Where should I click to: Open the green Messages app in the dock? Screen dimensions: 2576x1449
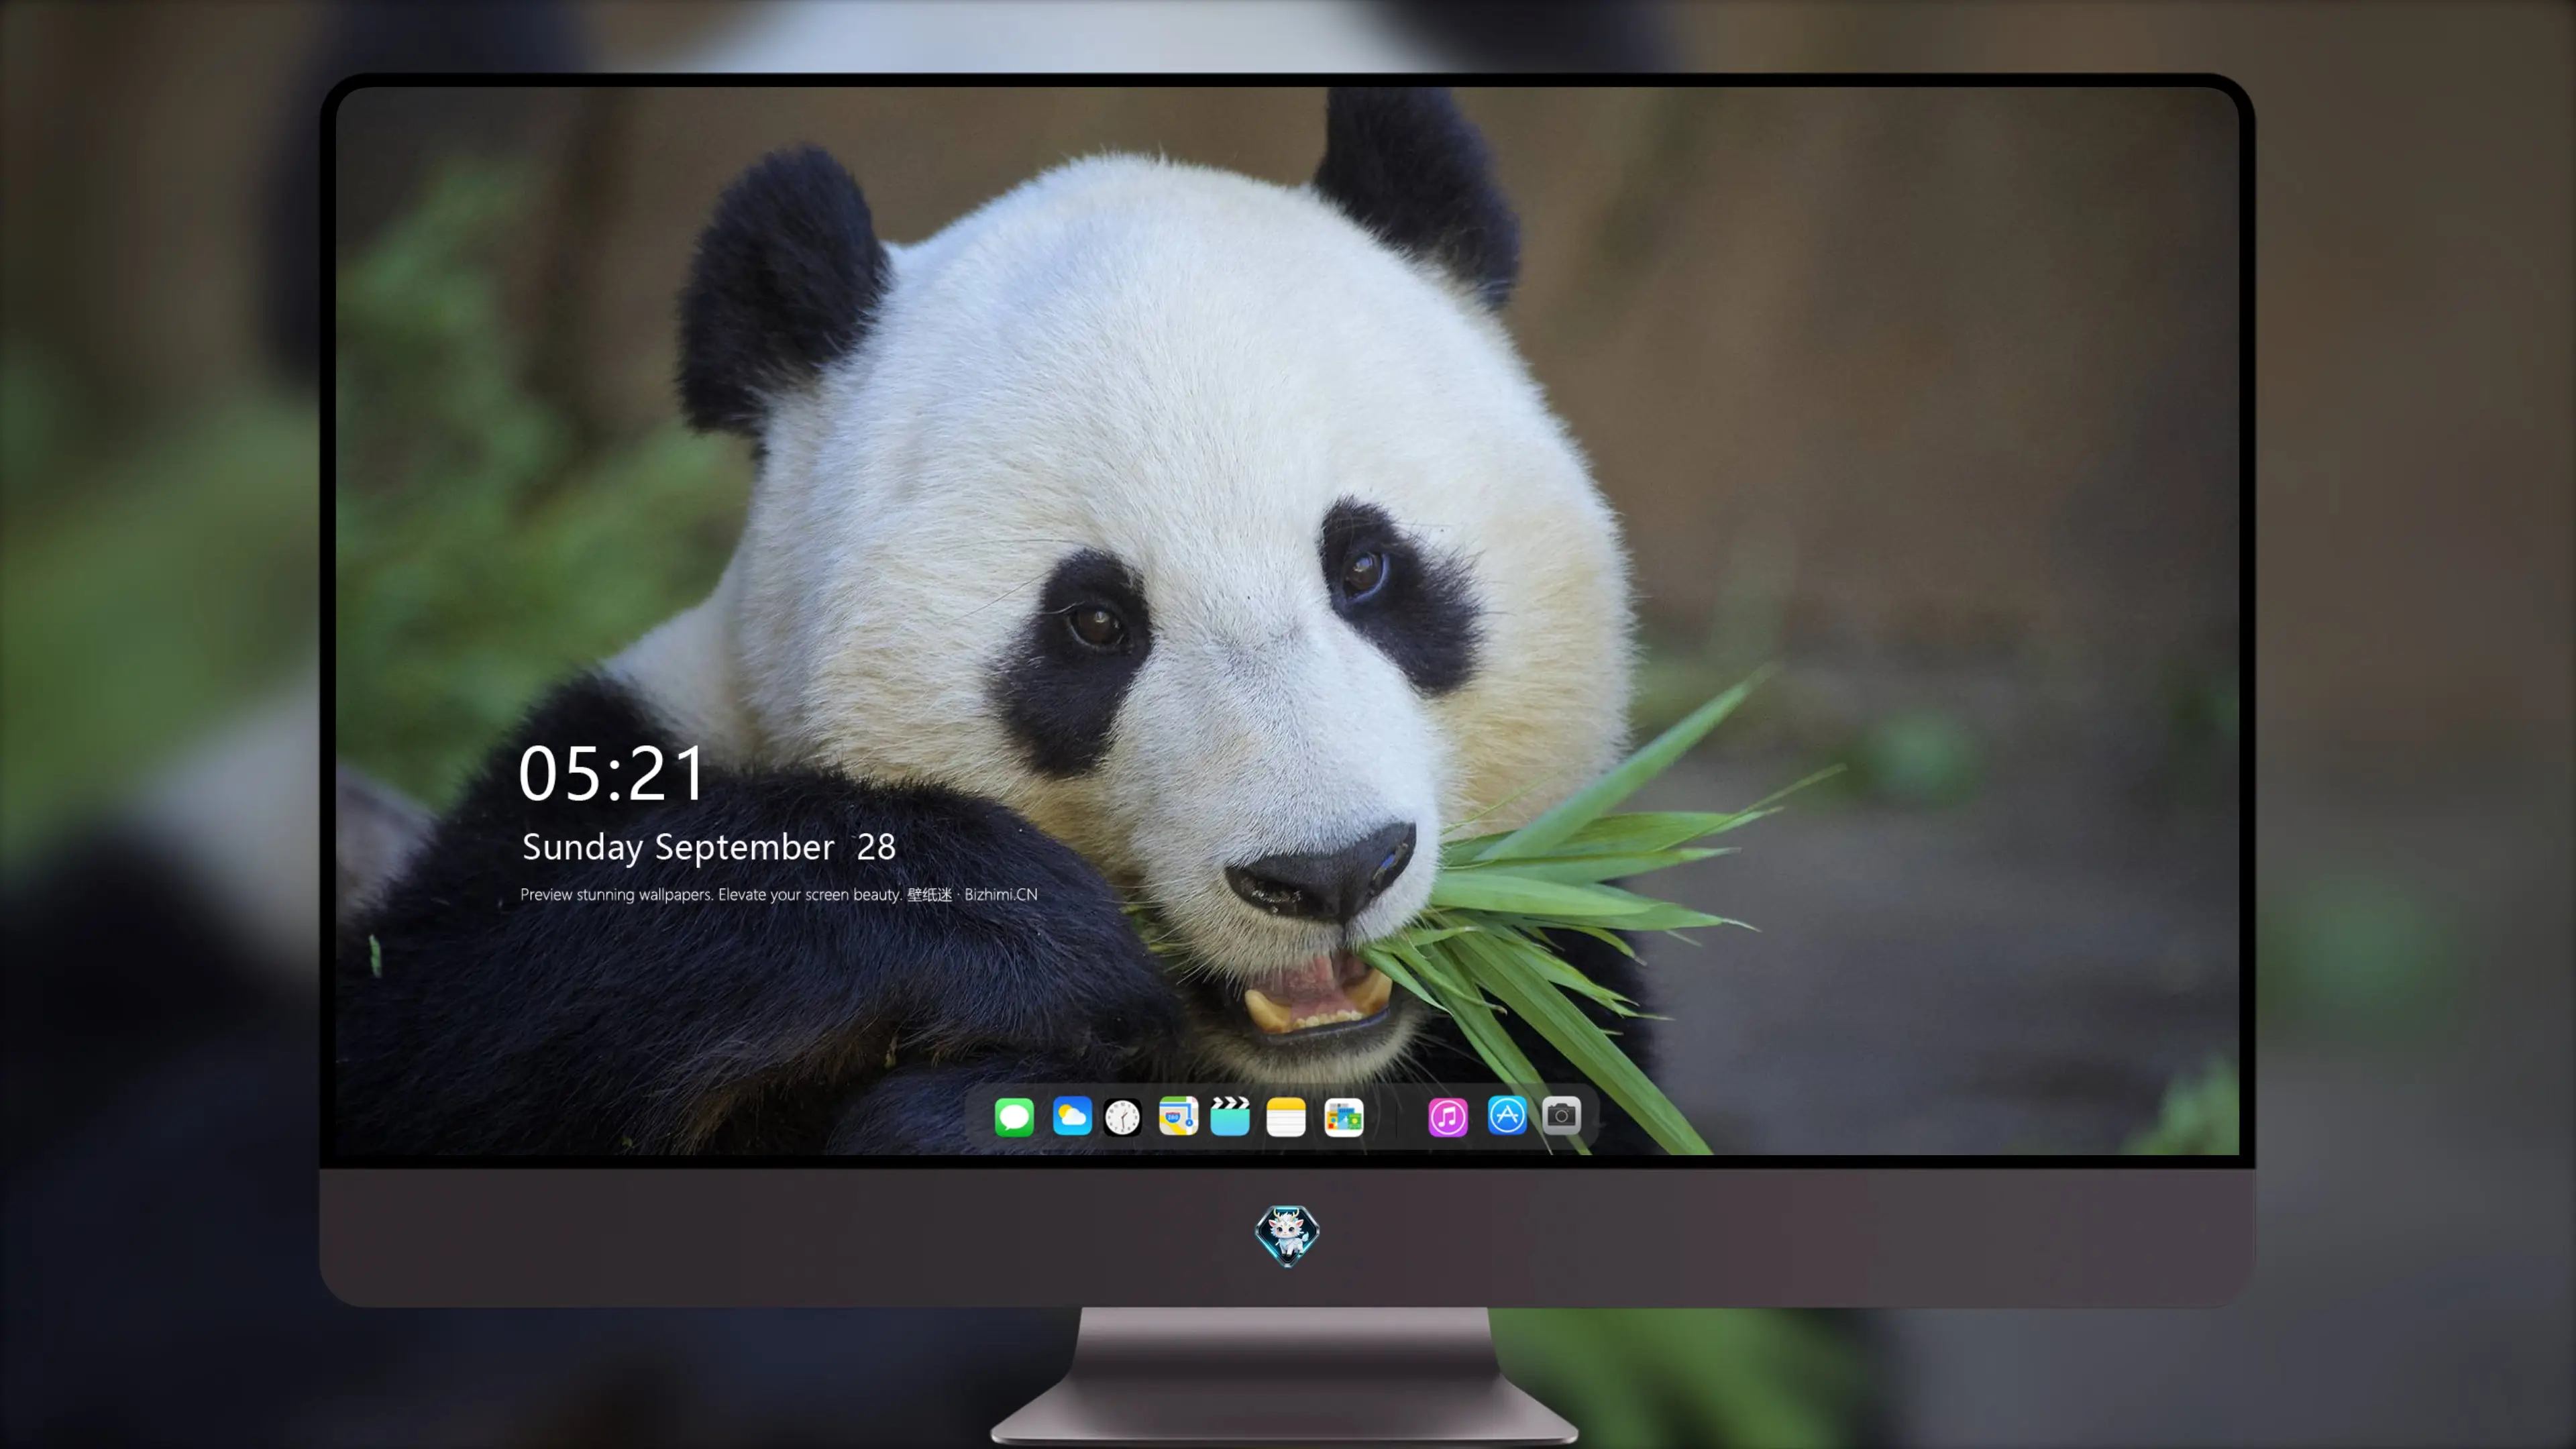tap(1014, 1116)
